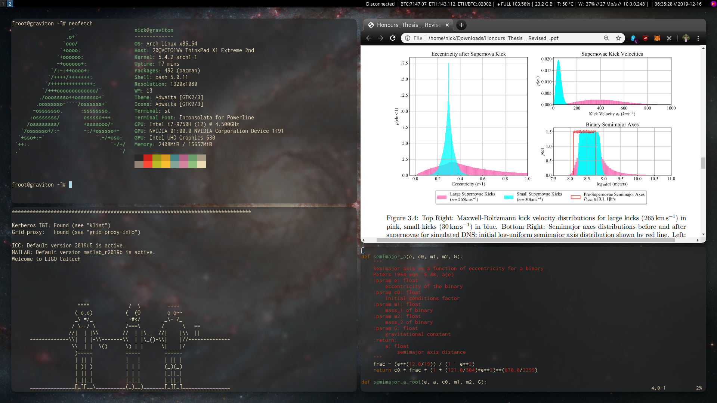
Task: Click the '4,0-1' cursor position in vim
Action: coord(658,388)
